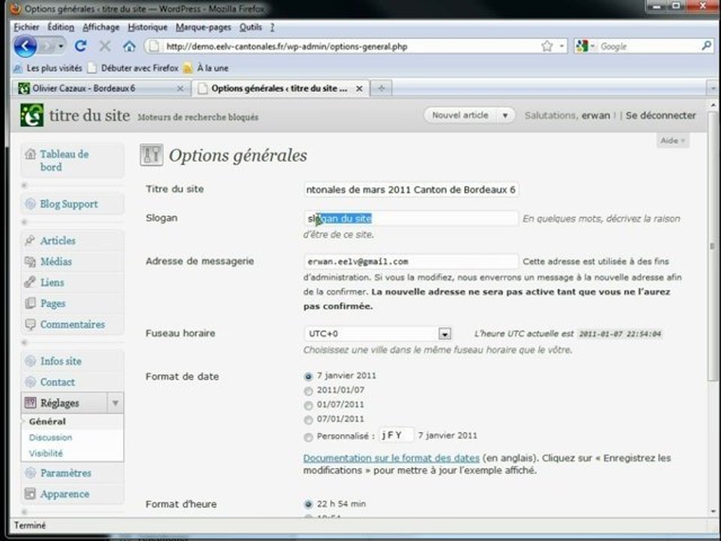Select the Blog Support icon in sidebar

coord(30,204)
